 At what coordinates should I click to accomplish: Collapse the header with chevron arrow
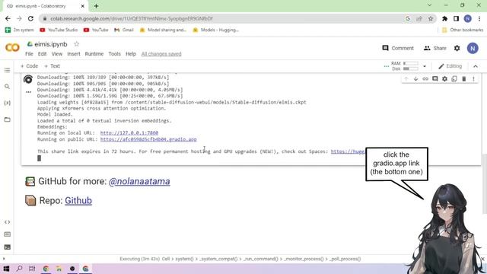pyautogui.click(x=475, y=66)
